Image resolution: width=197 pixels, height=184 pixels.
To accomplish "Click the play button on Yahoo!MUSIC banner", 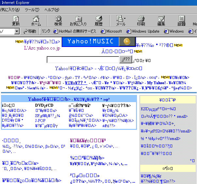I will click(x=127, y=41).
